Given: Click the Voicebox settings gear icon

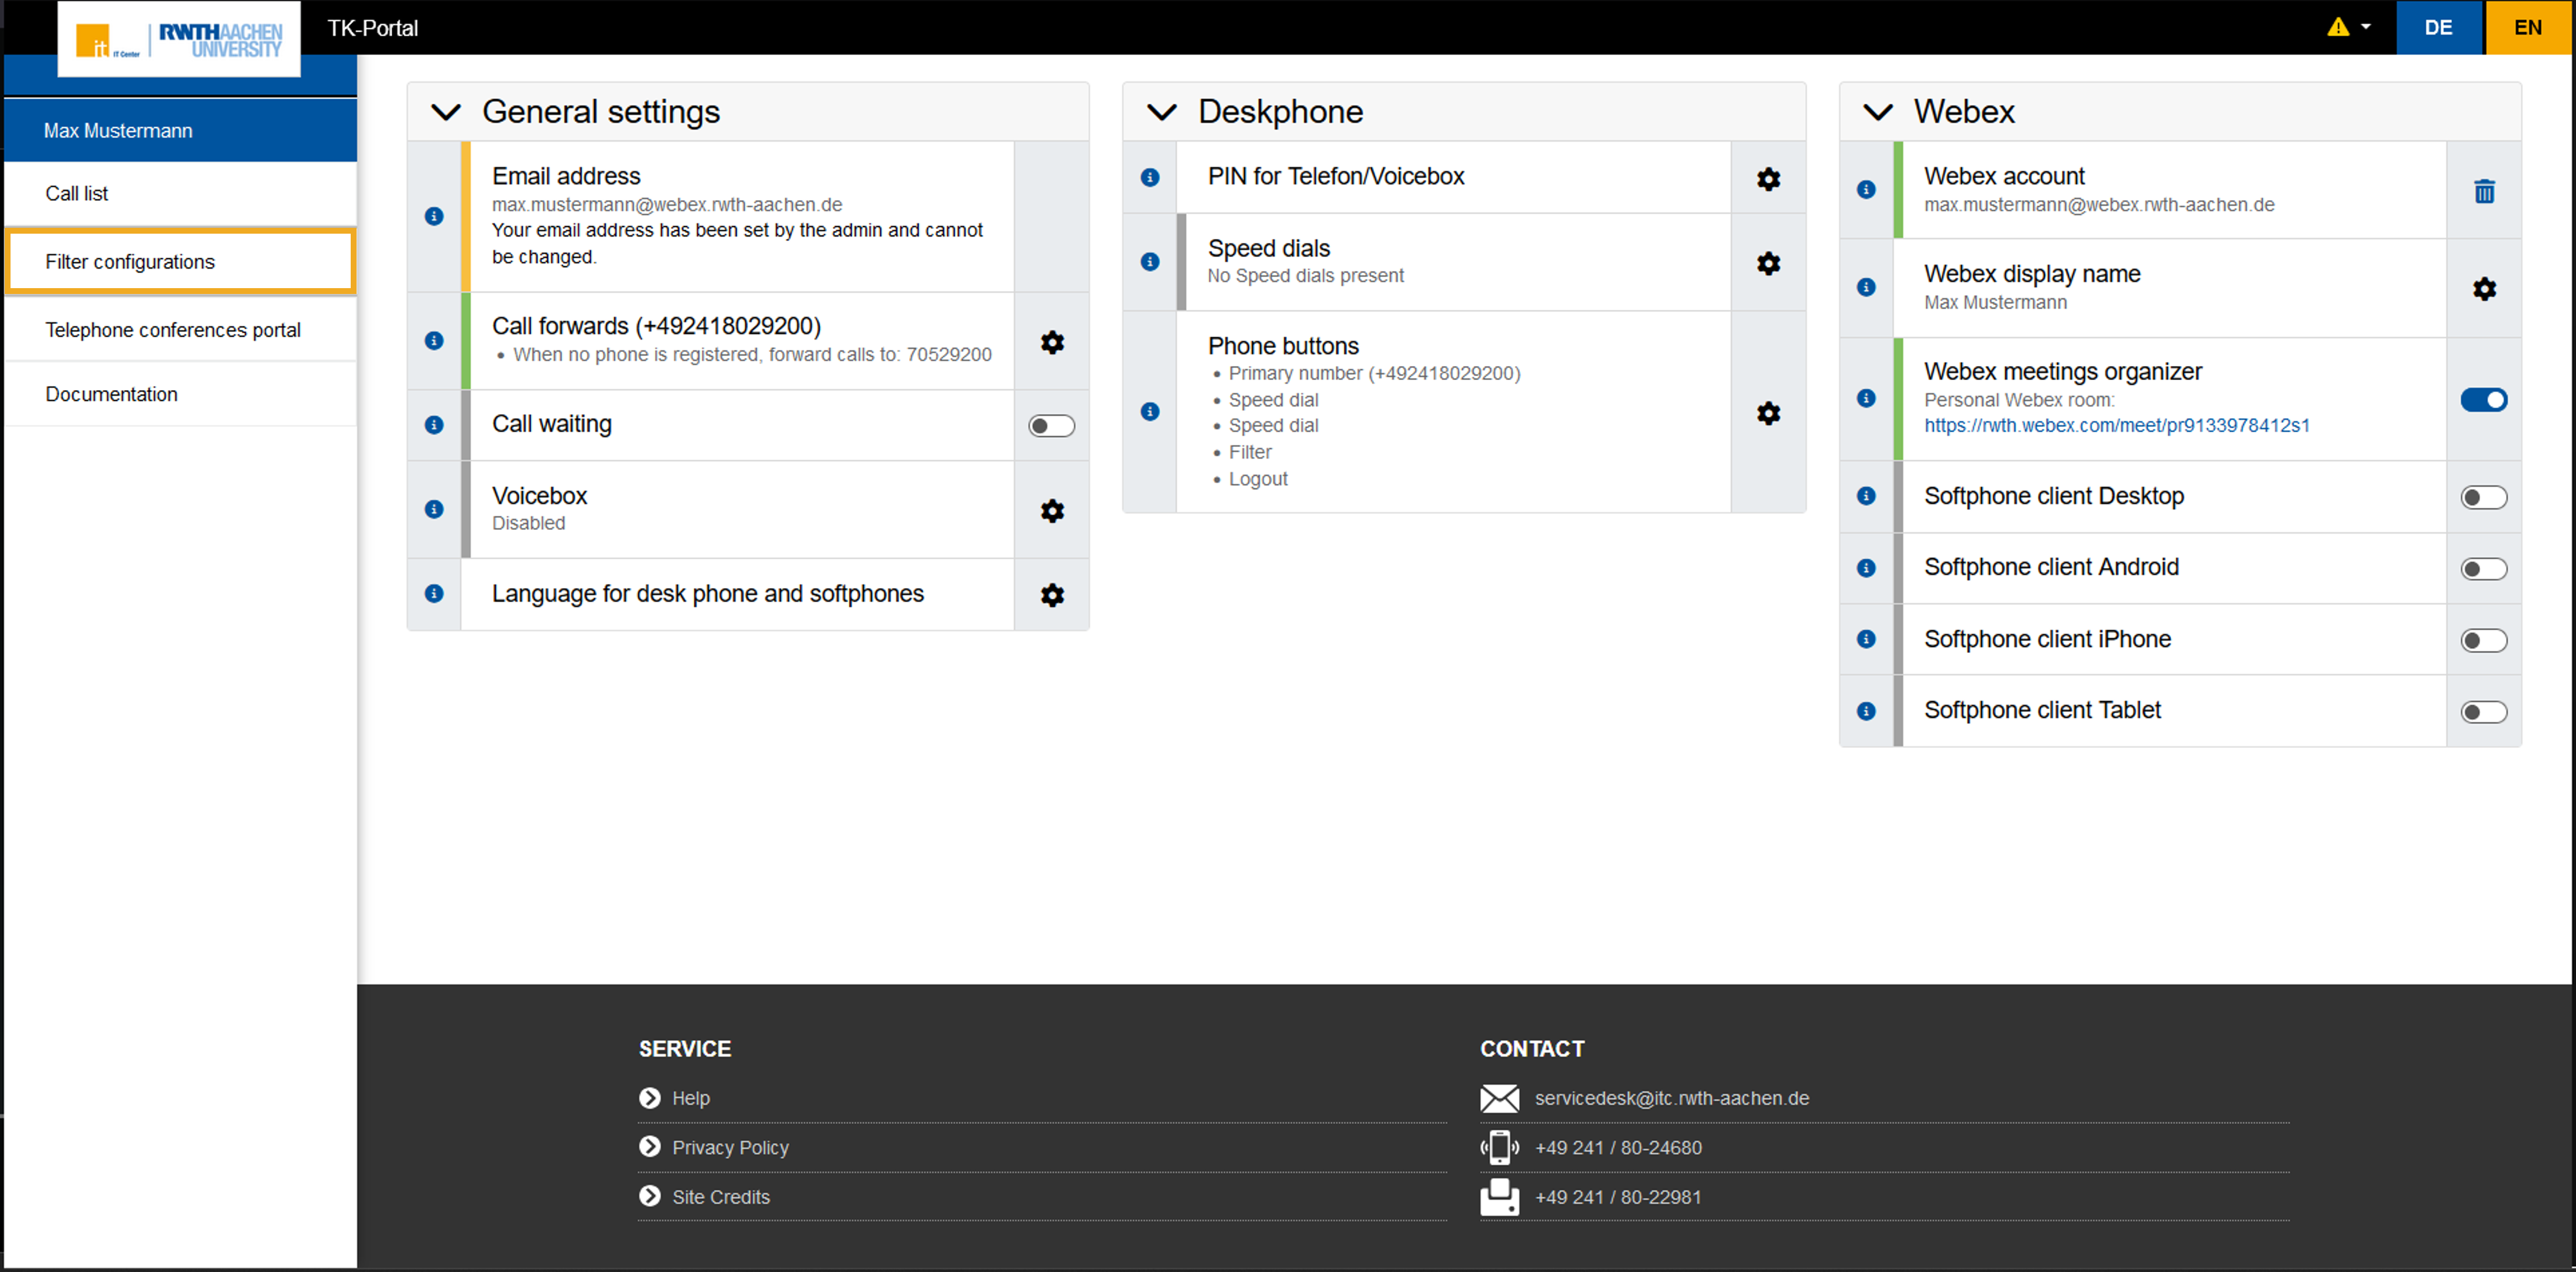Looking at the screenshot, I should click(1052, 511).
